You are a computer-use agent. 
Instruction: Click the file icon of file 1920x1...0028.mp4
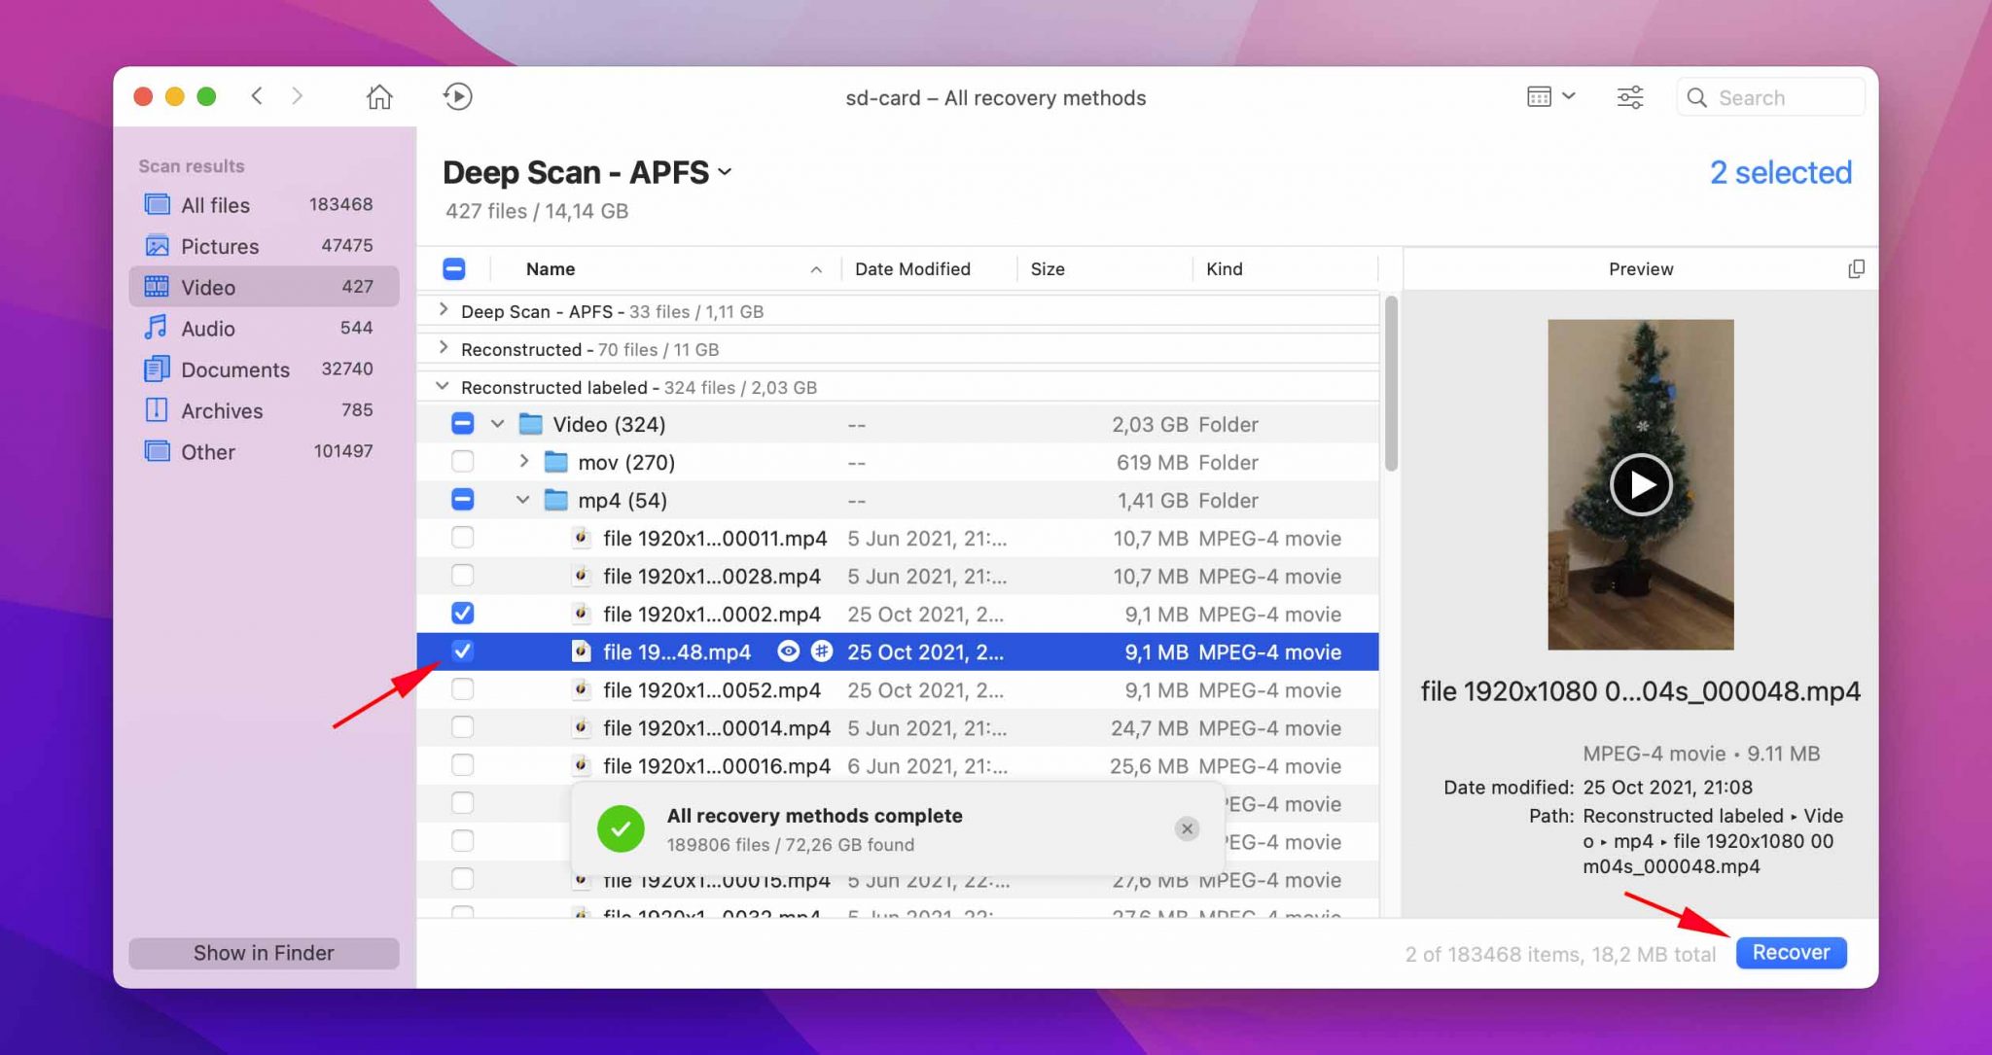581,576
